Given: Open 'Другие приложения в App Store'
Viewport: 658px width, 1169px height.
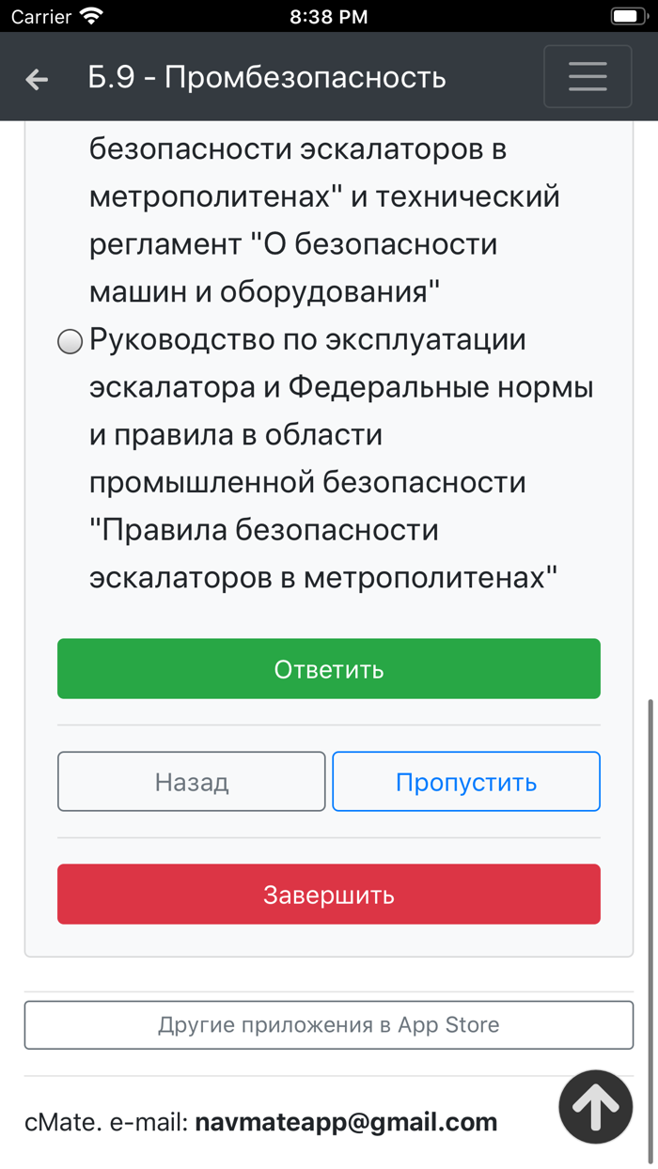Looking at the screenshot, I should (329, 1024).
